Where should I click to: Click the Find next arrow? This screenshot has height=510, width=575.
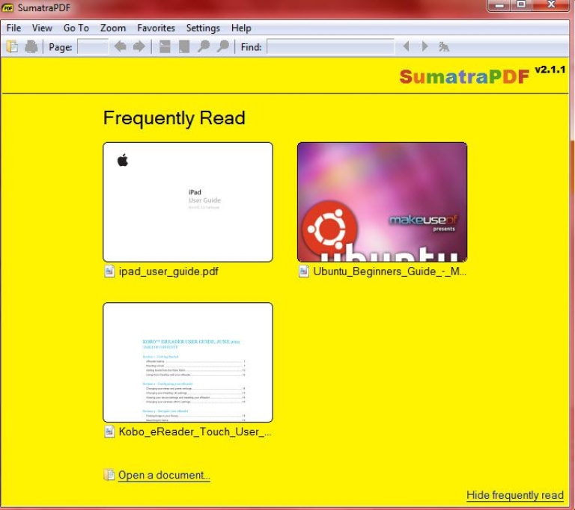425,46
